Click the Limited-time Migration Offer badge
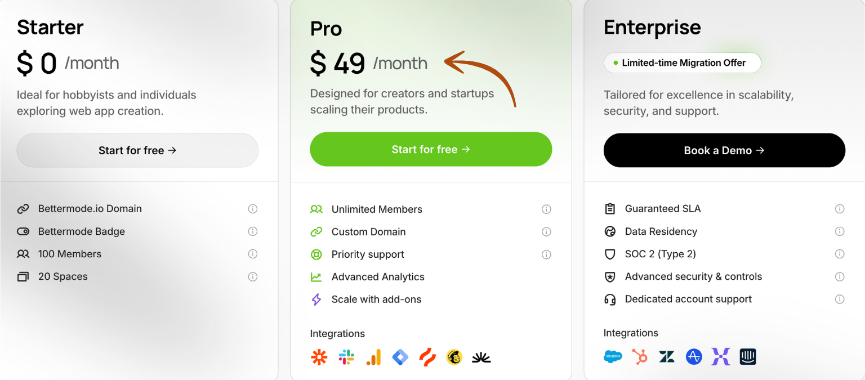This screenshot has height=380, width=865. 682,63
